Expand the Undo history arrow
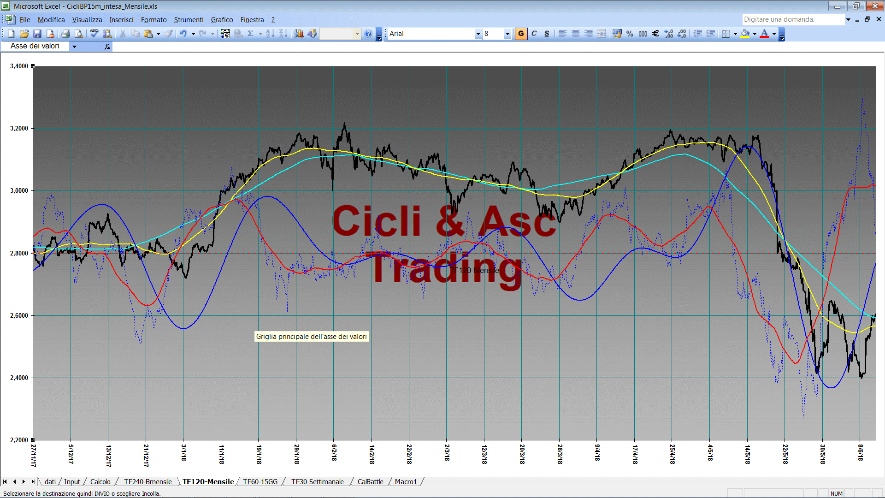Image resolution: width=885 pixels, height=498 pixels. (193, 34)
